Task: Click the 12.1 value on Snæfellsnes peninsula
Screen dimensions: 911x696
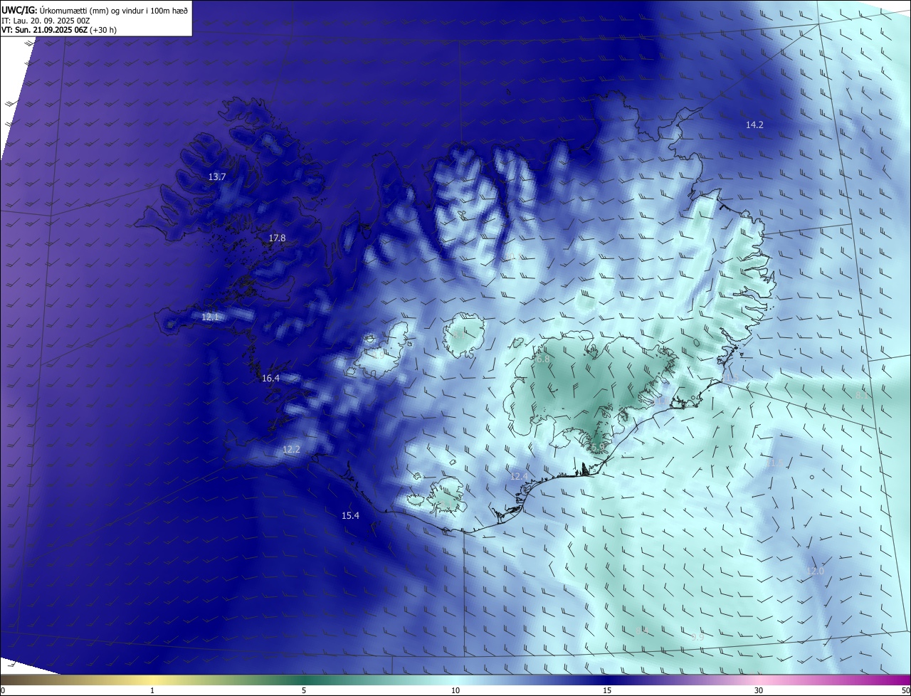Action: coord(210,317)
